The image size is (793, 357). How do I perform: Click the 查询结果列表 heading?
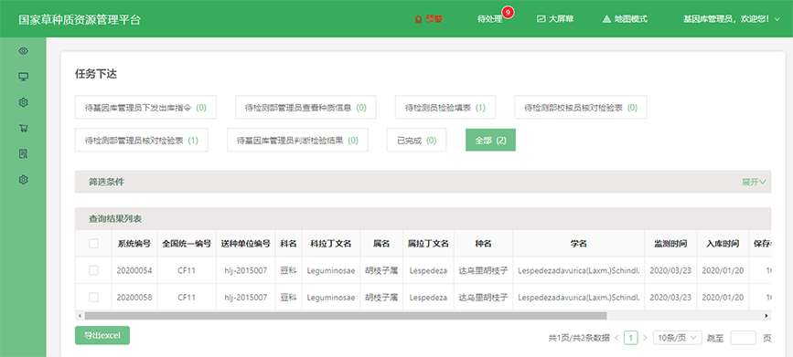(x=115, y=218)
